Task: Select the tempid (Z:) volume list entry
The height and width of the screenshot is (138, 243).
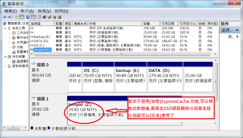Action: tap(42, 50)
